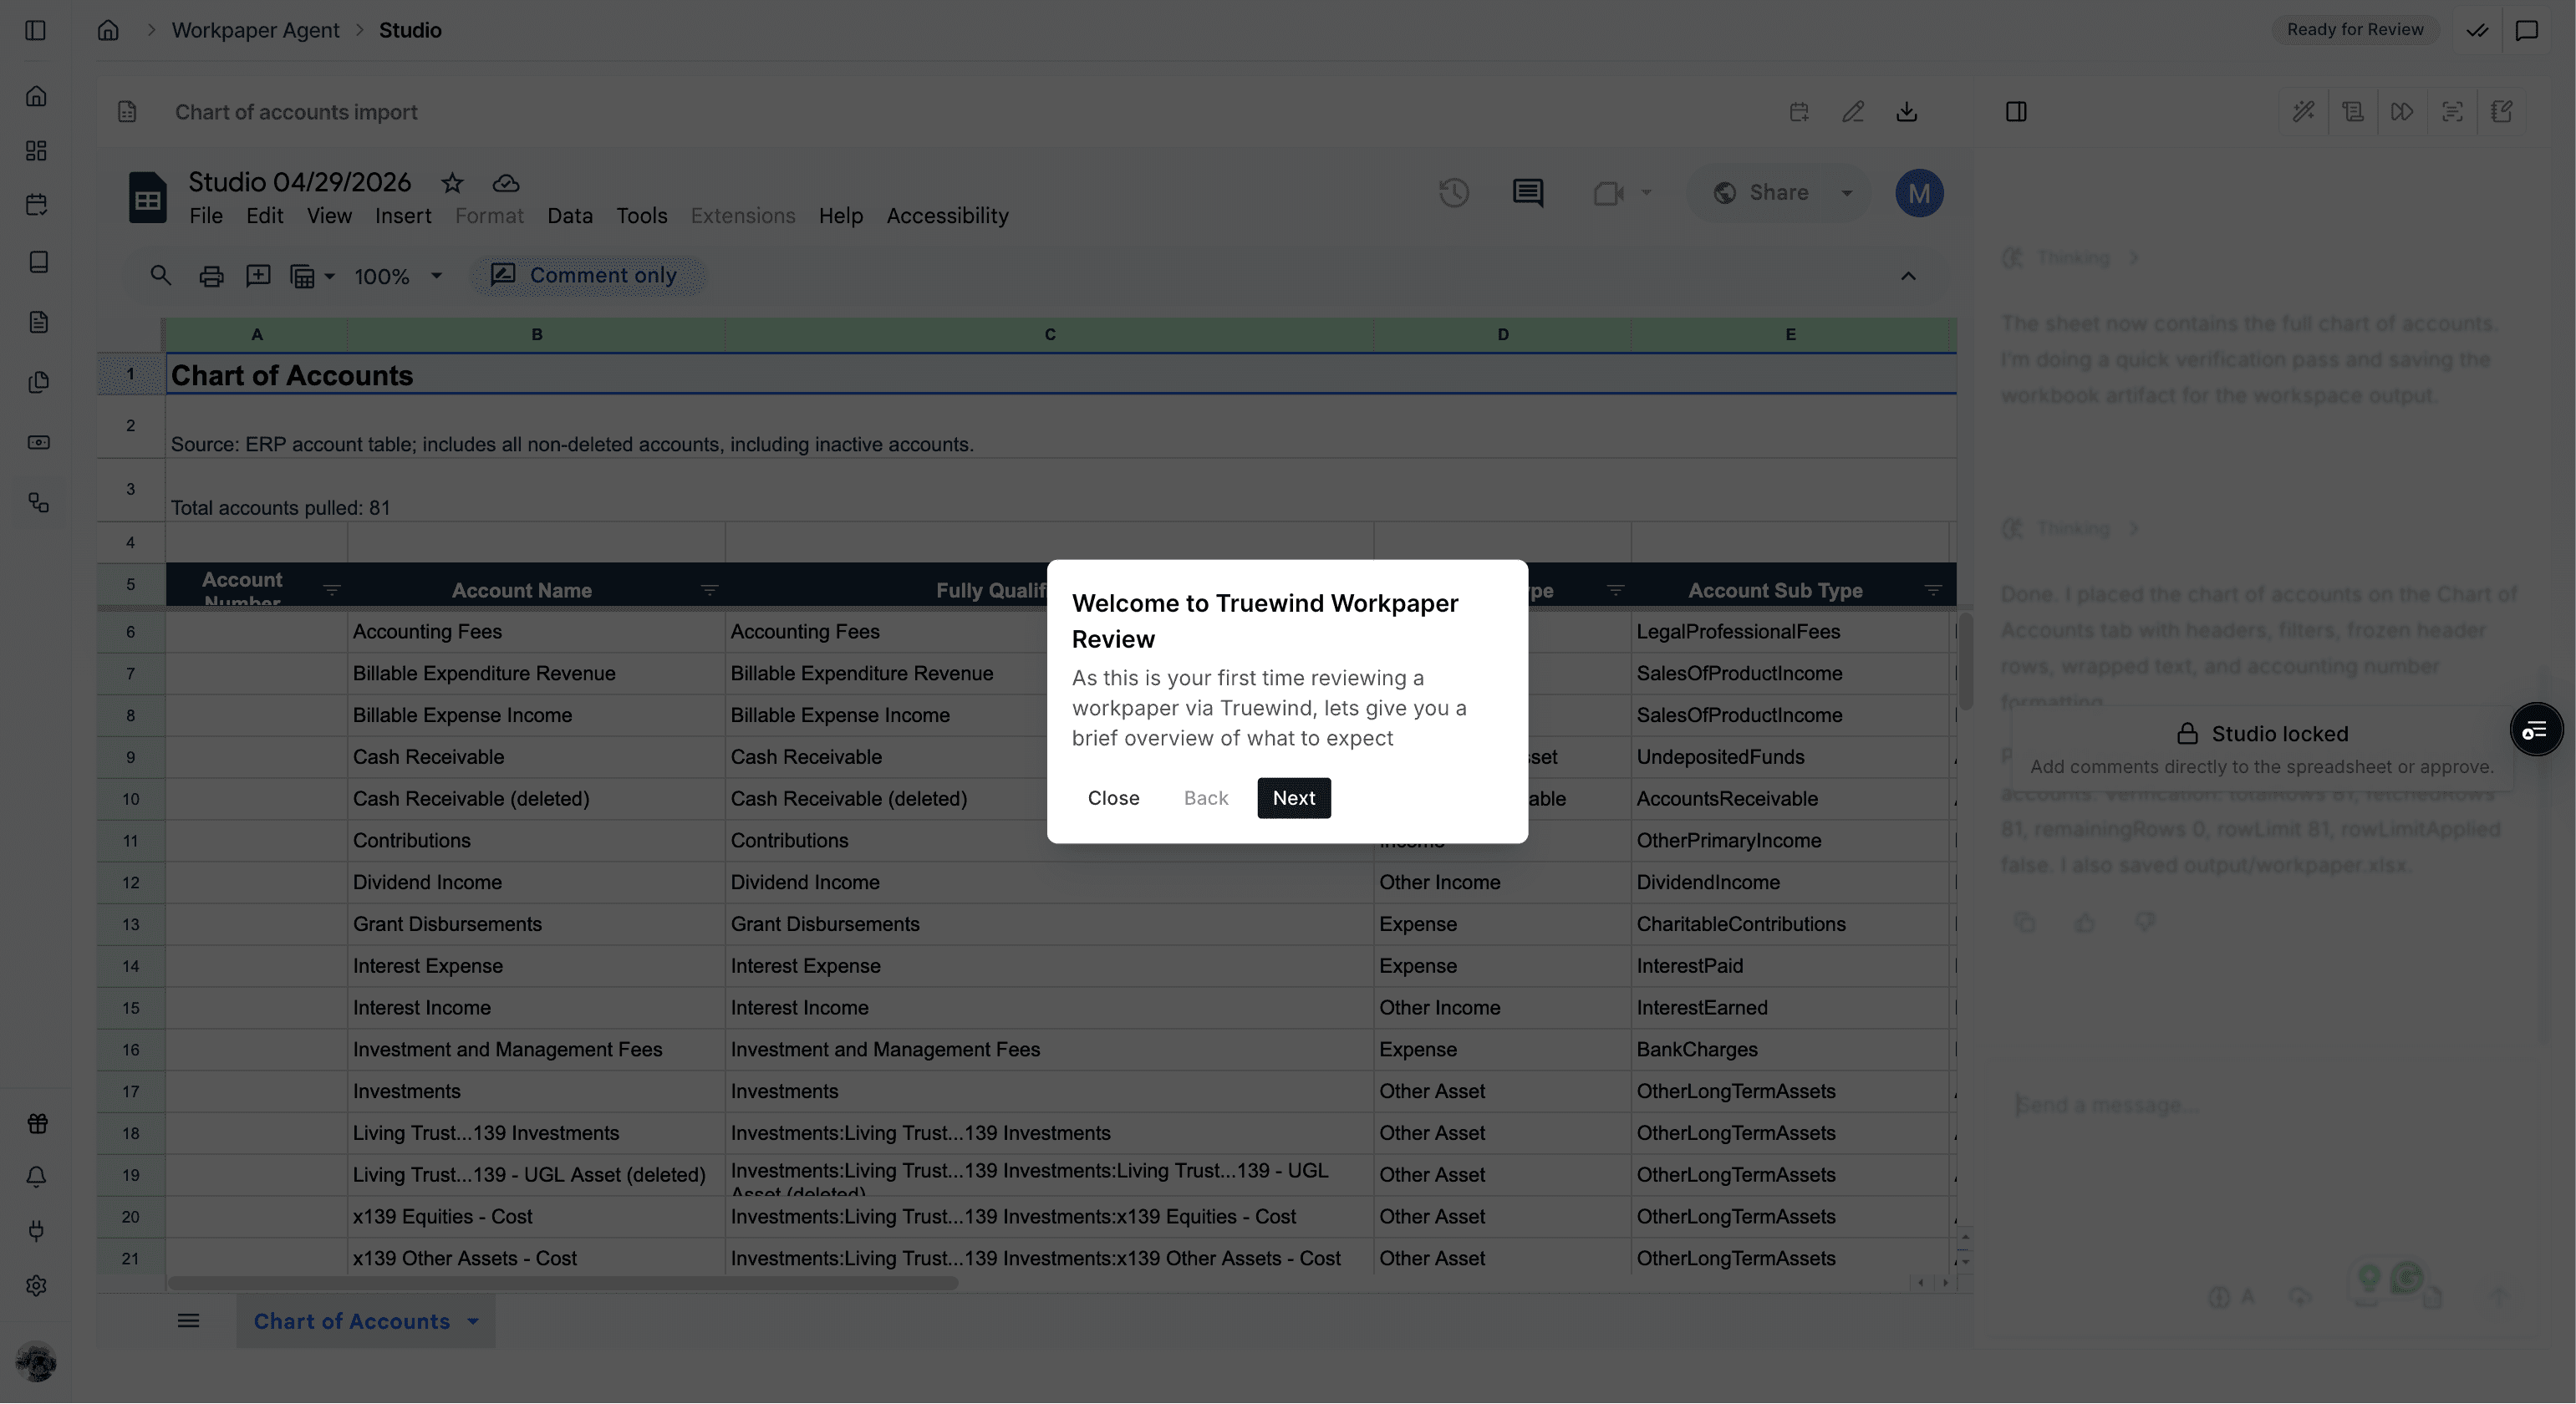The height and width of the screenshot is (1404, 2576).
Task: Select column C header
Action: click(1049, 335)
